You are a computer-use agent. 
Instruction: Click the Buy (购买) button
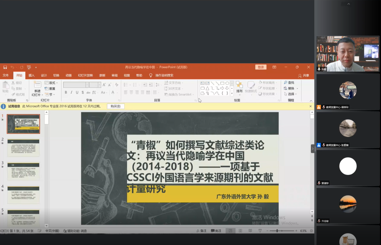pyautogui.click(x=116, y=106)
